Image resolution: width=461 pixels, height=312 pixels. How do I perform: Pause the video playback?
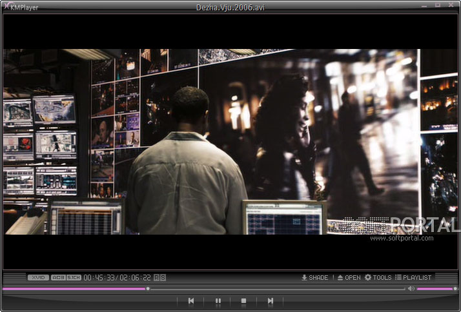[218, 300]
